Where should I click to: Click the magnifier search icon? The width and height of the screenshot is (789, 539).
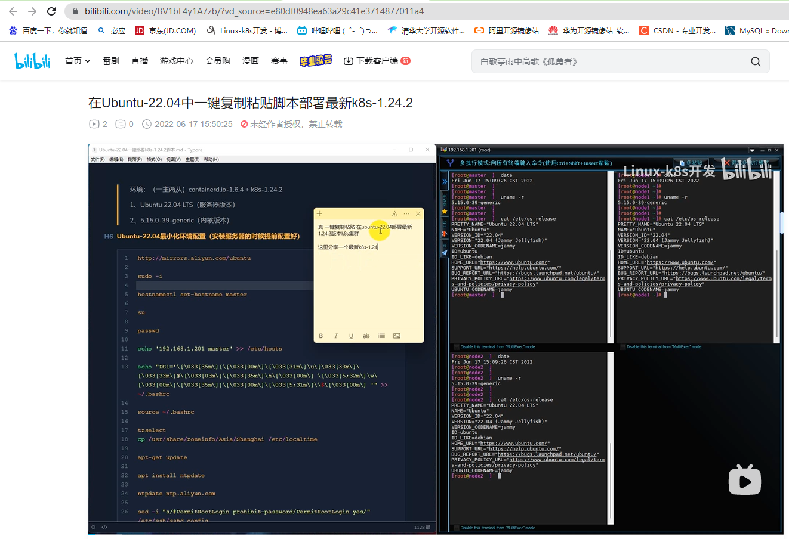[756, 61]
